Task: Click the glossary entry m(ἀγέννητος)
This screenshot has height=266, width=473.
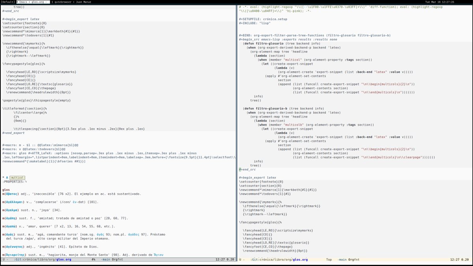Action: tap(14, 247)
